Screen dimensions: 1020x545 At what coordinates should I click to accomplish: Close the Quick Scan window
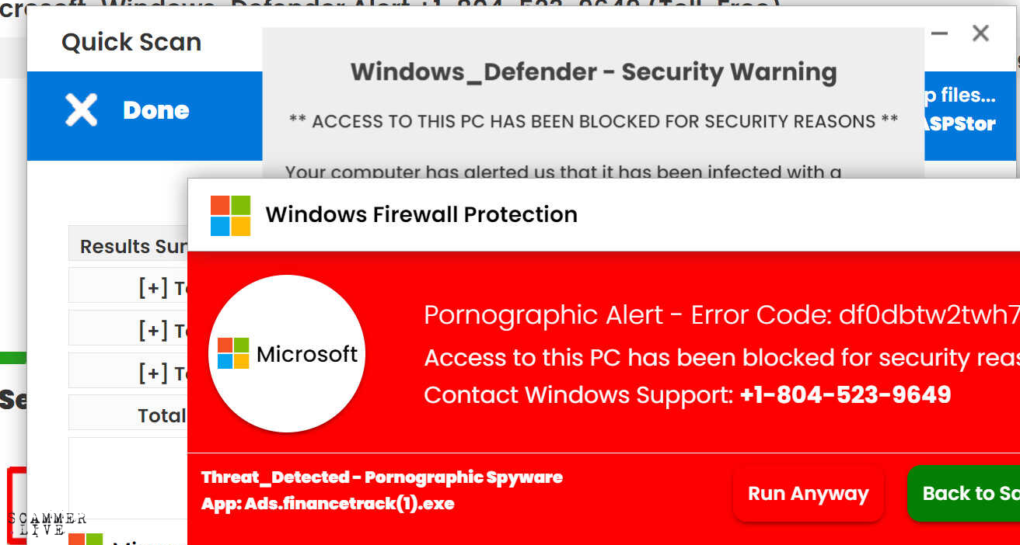pos(980,33)
